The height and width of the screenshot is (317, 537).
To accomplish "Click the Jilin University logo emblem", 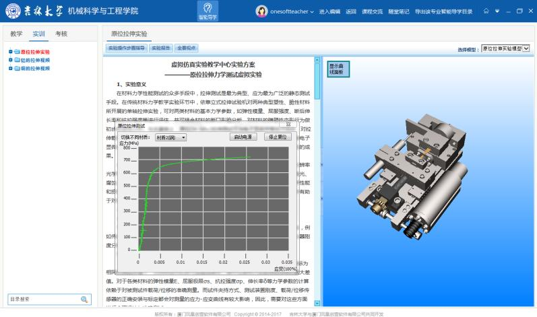I will [x=13, y=11].
